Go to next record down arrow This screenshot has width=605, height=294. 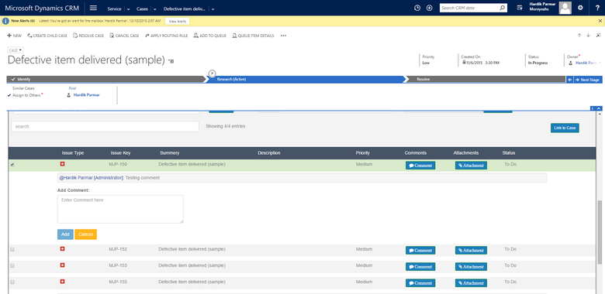589,36
